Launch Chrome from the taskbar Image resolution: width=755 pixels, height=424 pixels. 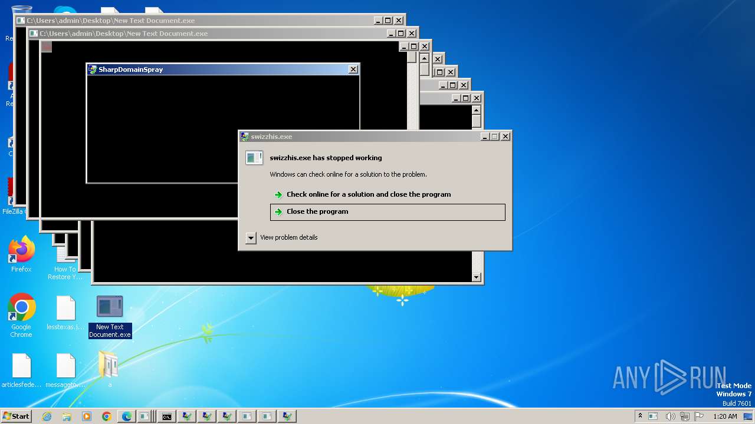coord(107,416)
